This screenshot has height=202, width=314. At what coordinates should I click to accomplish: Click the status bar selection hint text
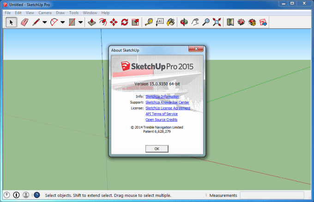point(108,196)
